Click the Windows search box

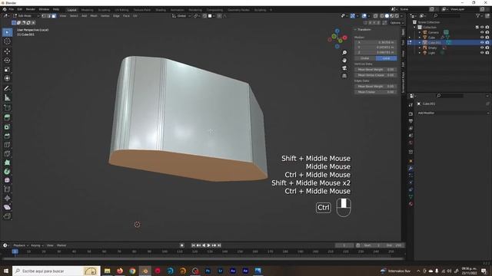tap(56, 271)
